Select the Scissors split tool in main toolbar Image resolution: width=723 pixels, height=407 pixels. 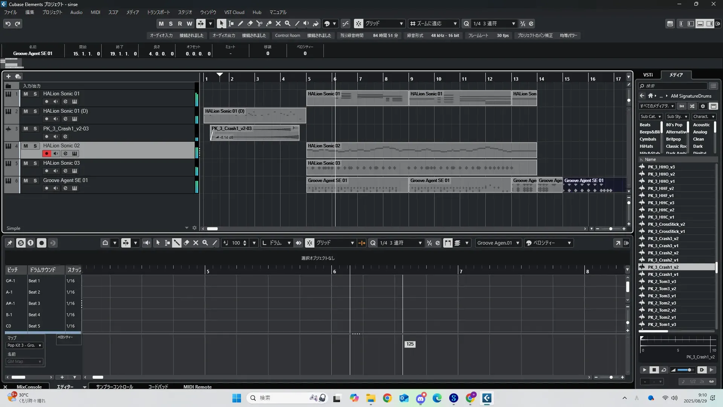(x=259, y=23)
